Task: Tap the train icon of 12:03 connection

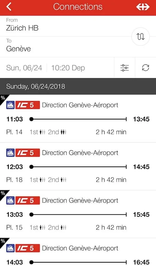Action: [x=10, y=153]
